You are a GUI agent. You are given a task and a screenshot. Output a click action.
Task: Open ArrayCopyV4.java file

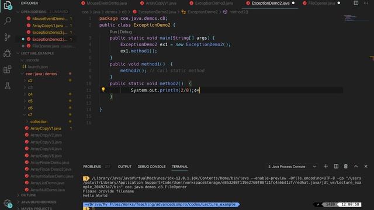coord(46,149)
